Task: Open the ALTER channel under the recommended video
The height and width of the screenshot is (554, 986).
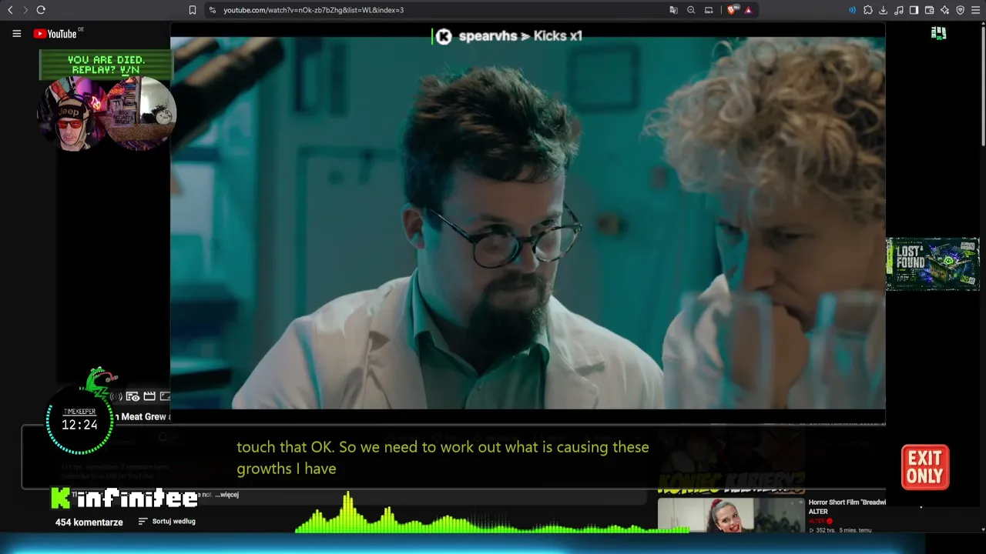Action: (x=817, y=521)
